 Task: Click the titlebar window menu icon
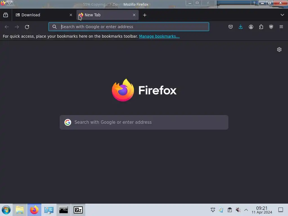point(3,3)
